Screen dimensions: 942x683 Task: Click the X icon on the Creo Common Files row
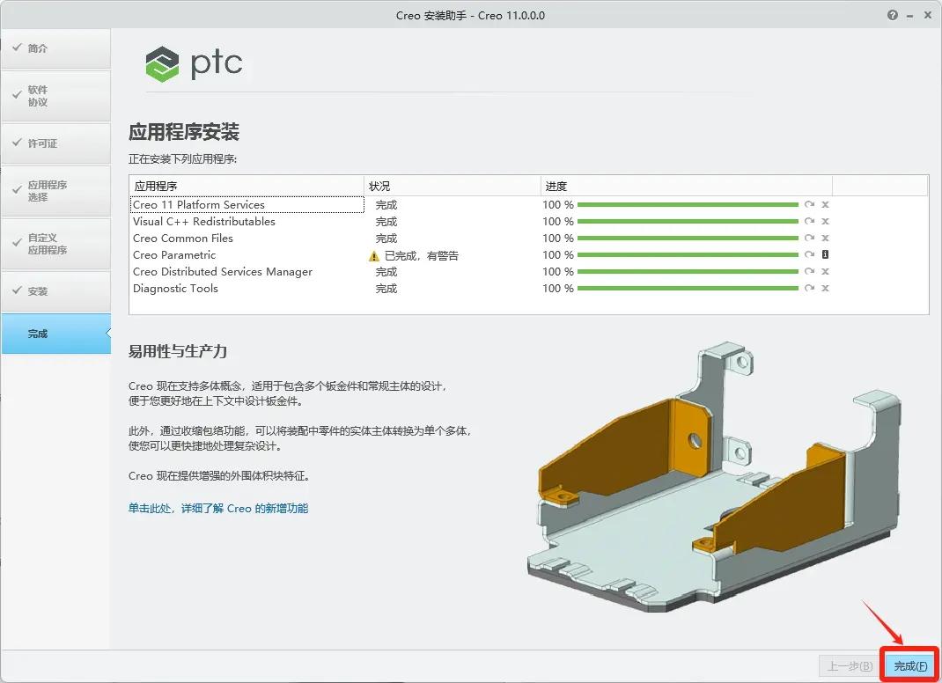[825, 238]
